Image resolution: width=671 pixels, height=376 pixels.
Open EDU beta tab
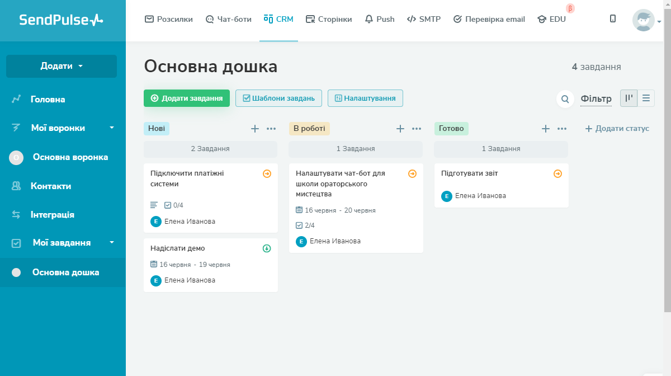552,19
